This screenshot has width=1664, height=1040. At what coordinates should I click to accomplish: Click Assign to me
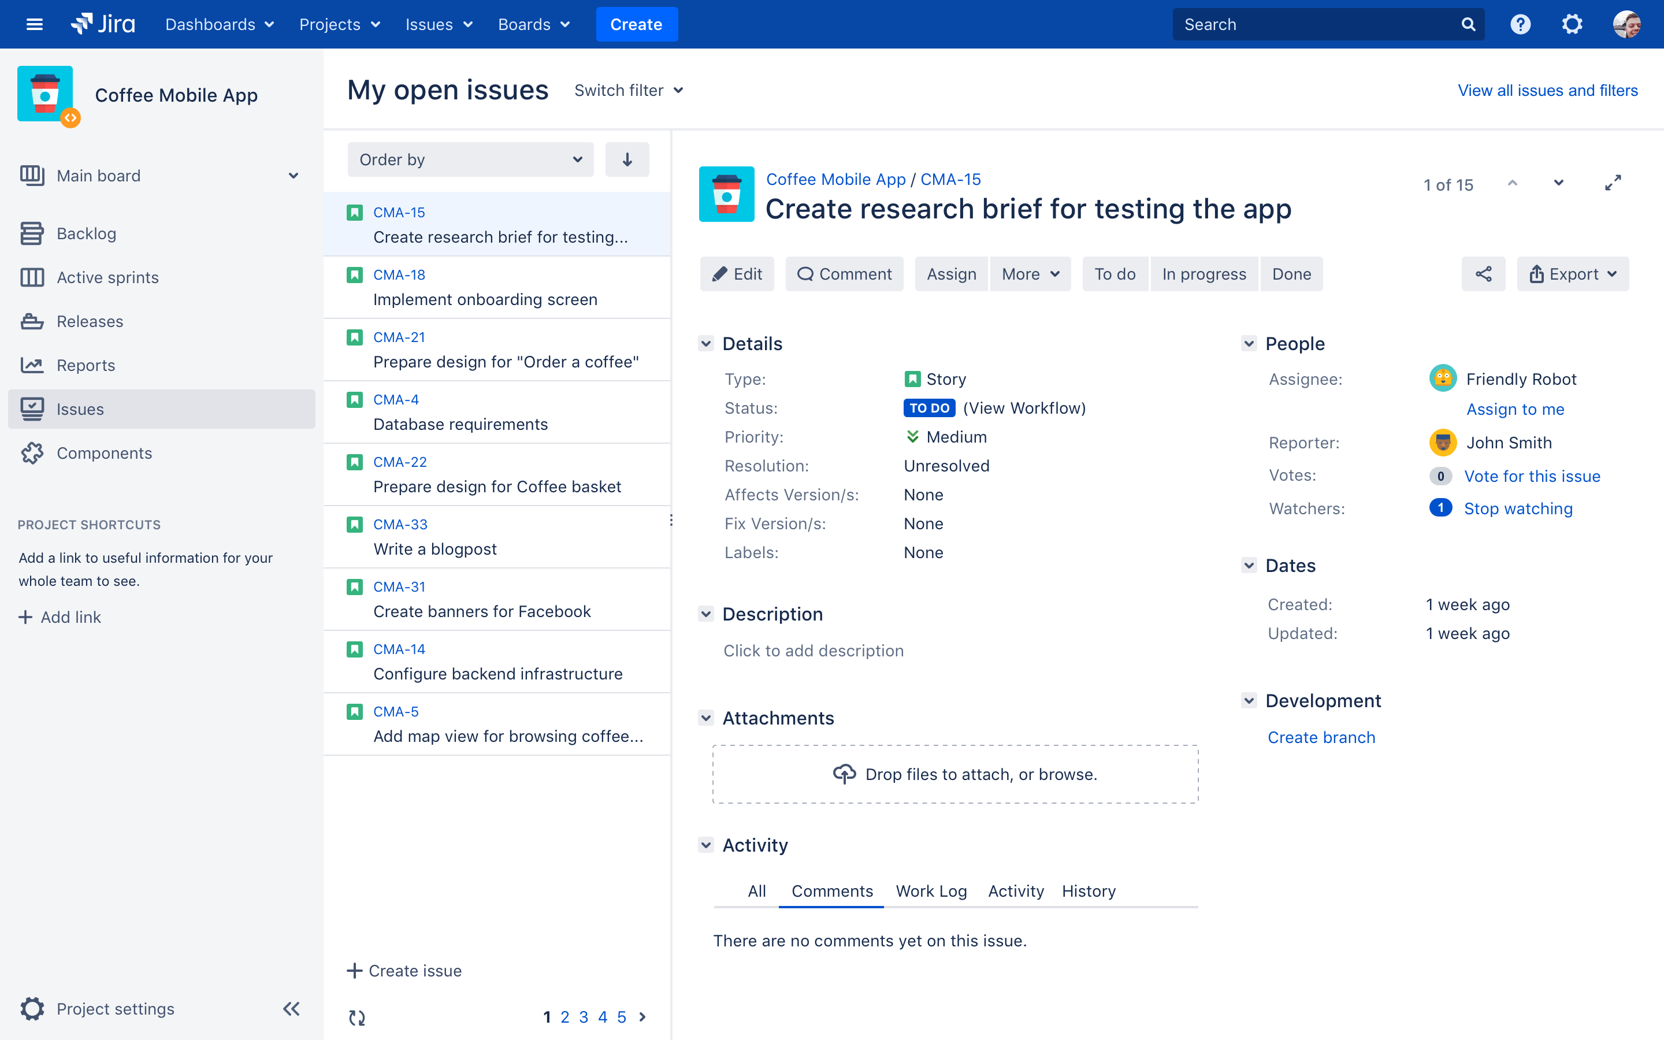[1516, 409]
